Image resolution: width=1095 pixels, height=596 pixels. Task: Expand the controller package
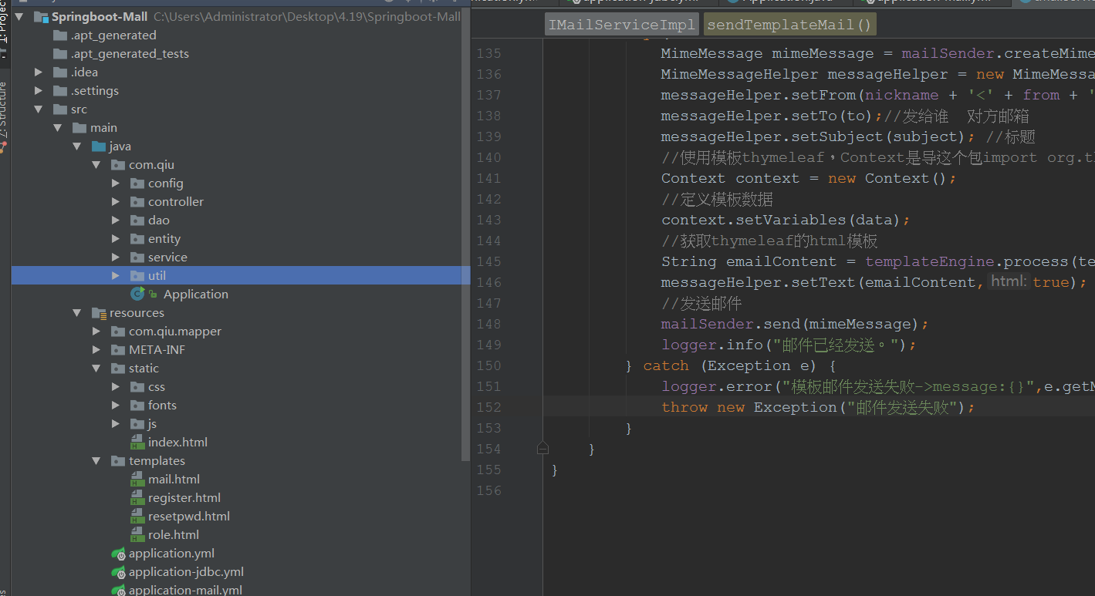(x=115, y=201)
